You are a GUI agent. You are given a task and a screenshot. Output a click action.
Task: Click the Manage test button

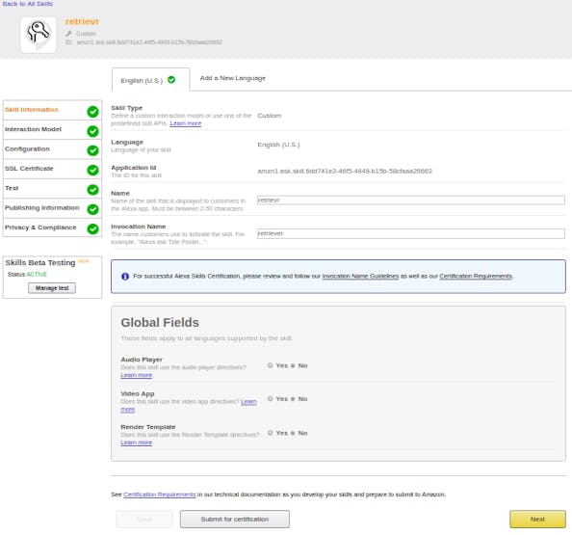coord(52,288)
